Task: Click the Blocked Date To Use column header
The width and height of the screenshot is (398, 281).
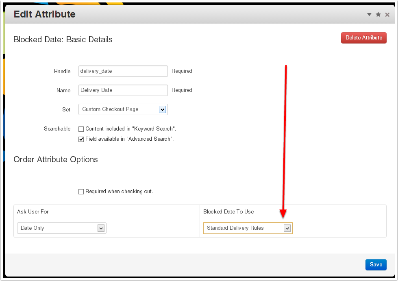Action: (x=228, y=212)
